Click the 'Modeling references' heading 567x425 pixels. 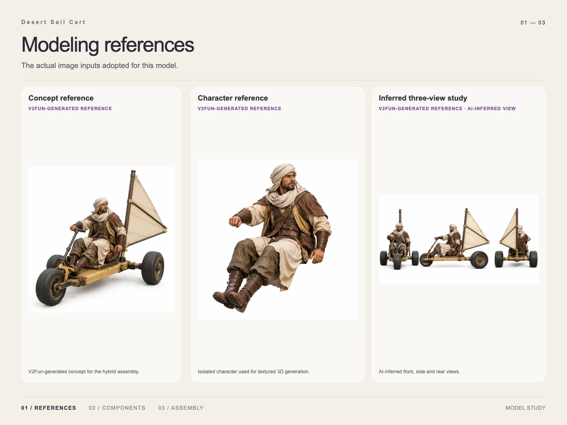tap(108, 45)
